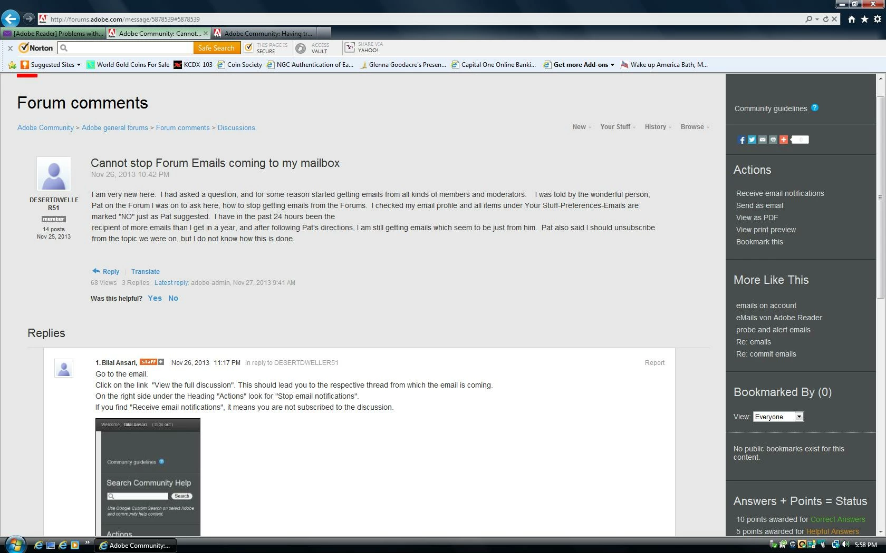Click the browser address bar URL
The height and width of the screenshot is (553, 886).
tap(125, 19)
